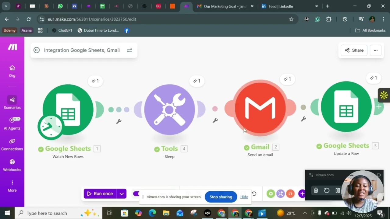
Task: Click Windows Start button
Action: point(7,213)
